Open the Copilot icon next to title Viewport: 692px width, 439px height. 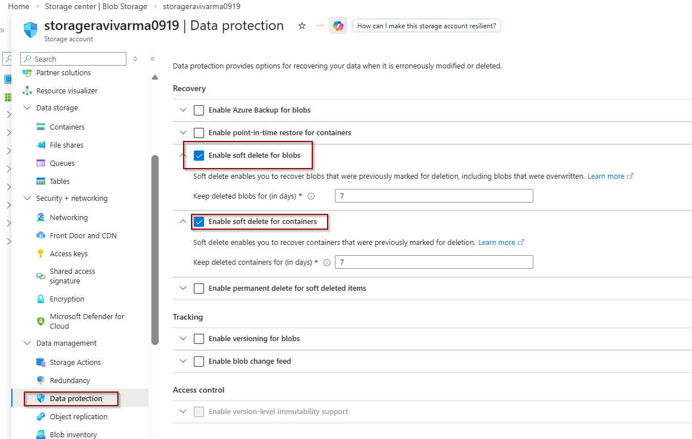point(338,26)
